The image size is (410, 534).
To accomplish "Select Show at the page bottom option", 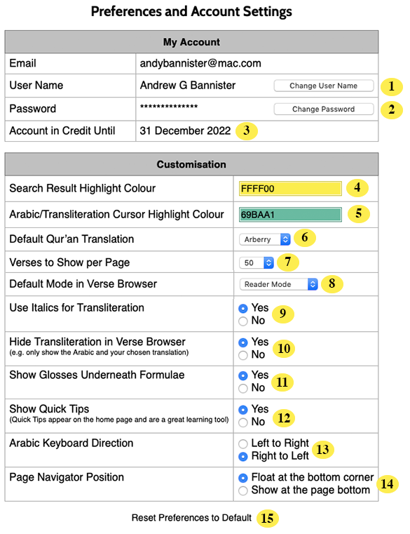I will coord(243,490).
